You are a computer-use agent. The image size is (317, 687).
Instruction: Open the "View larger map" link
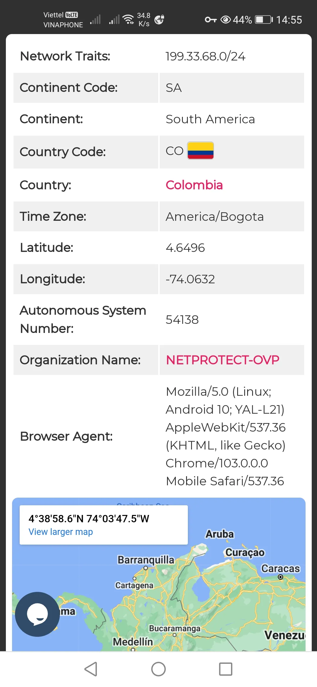point(60,532)
